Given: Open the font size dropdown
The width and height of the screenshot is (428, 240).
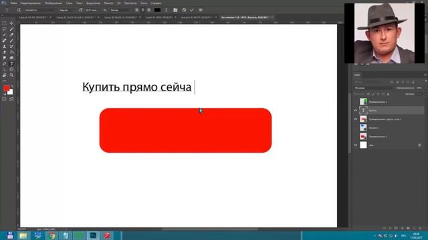Looking at the screenshot, I should pyautogui.click(x=92, y=10).
